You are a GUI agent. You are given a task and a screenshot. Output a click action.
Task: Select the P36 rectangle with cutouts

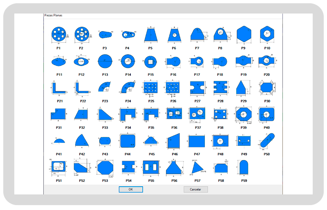[174, 114]
